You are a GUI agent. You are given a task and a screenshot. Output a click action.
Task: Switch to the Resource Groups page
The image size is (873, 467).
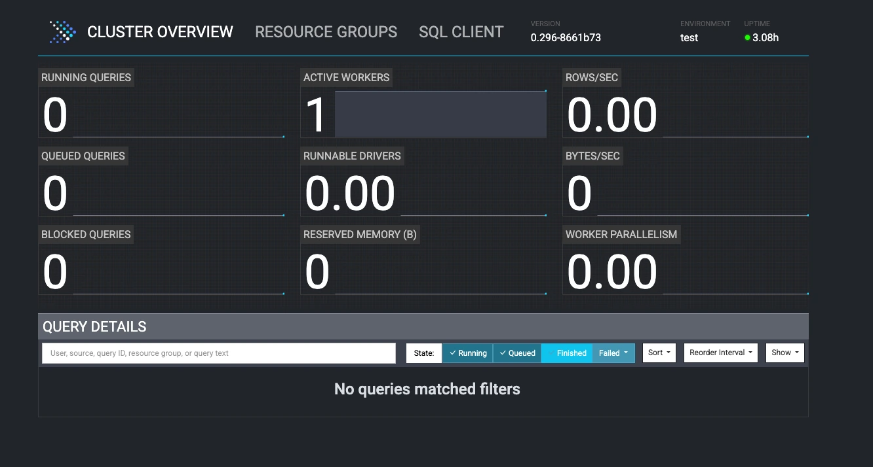(326, 32)
